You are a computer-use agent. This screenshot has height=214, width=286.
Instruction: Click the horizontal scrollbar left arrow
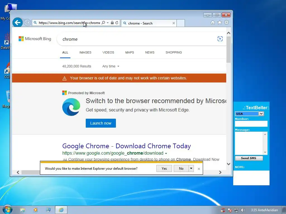pyautogui.click(x=18, y=172)
